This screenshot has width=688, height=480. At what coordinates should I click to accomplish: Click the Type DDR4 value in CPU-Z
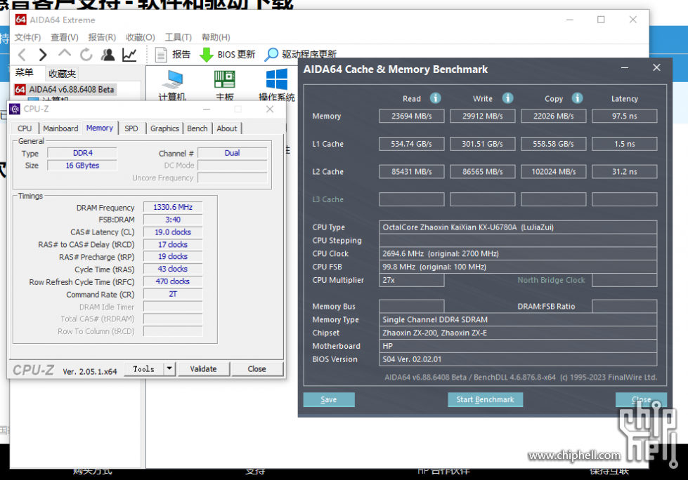[x=82, y=153]
